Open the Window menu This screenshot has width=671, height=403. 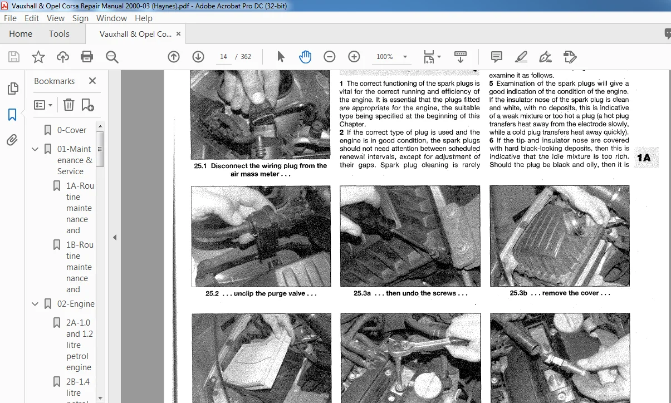click(111, 18)
